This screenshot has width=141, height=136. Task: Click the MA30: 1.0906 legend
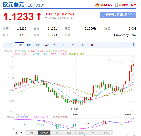(x=77, y=54)
